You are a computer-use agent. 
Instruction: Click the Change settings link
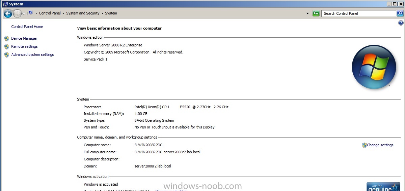pyautogui.click(x=380, y=145)
